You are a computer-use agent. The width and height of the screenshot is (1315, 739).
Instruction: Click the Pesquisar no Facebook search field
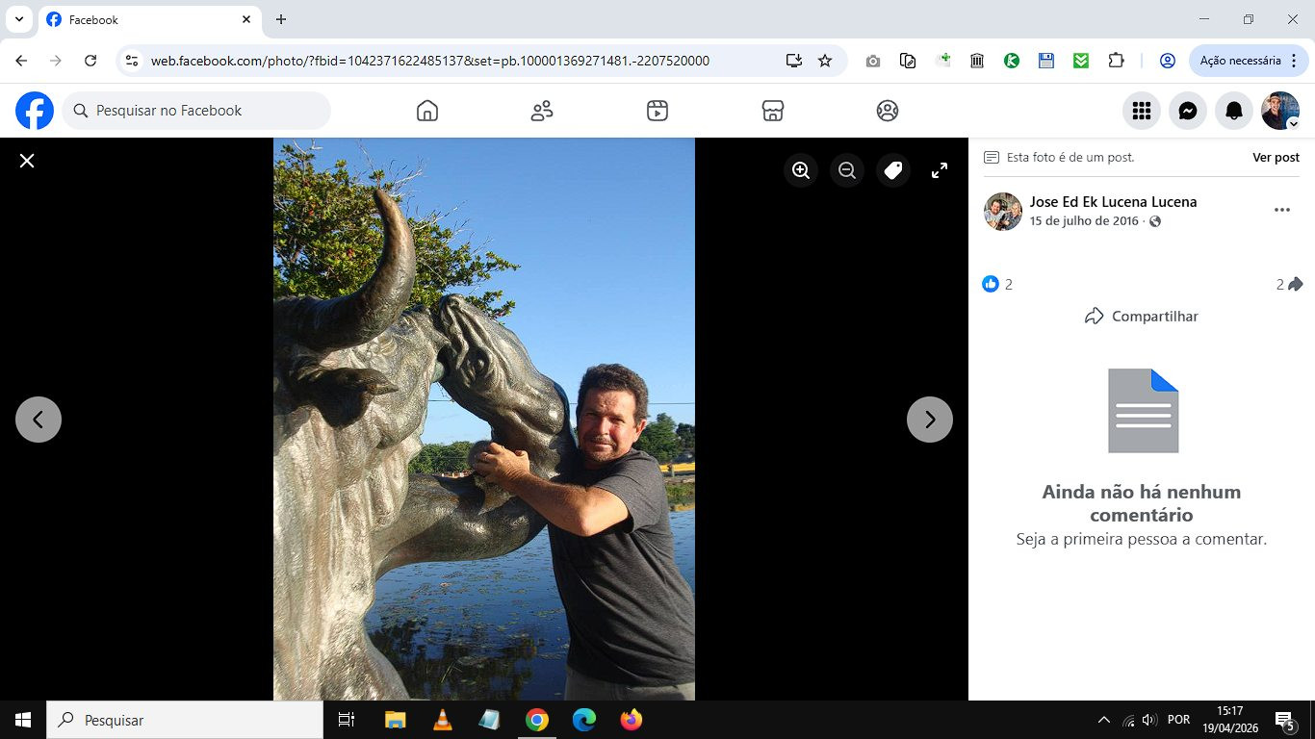click(197, 111)
